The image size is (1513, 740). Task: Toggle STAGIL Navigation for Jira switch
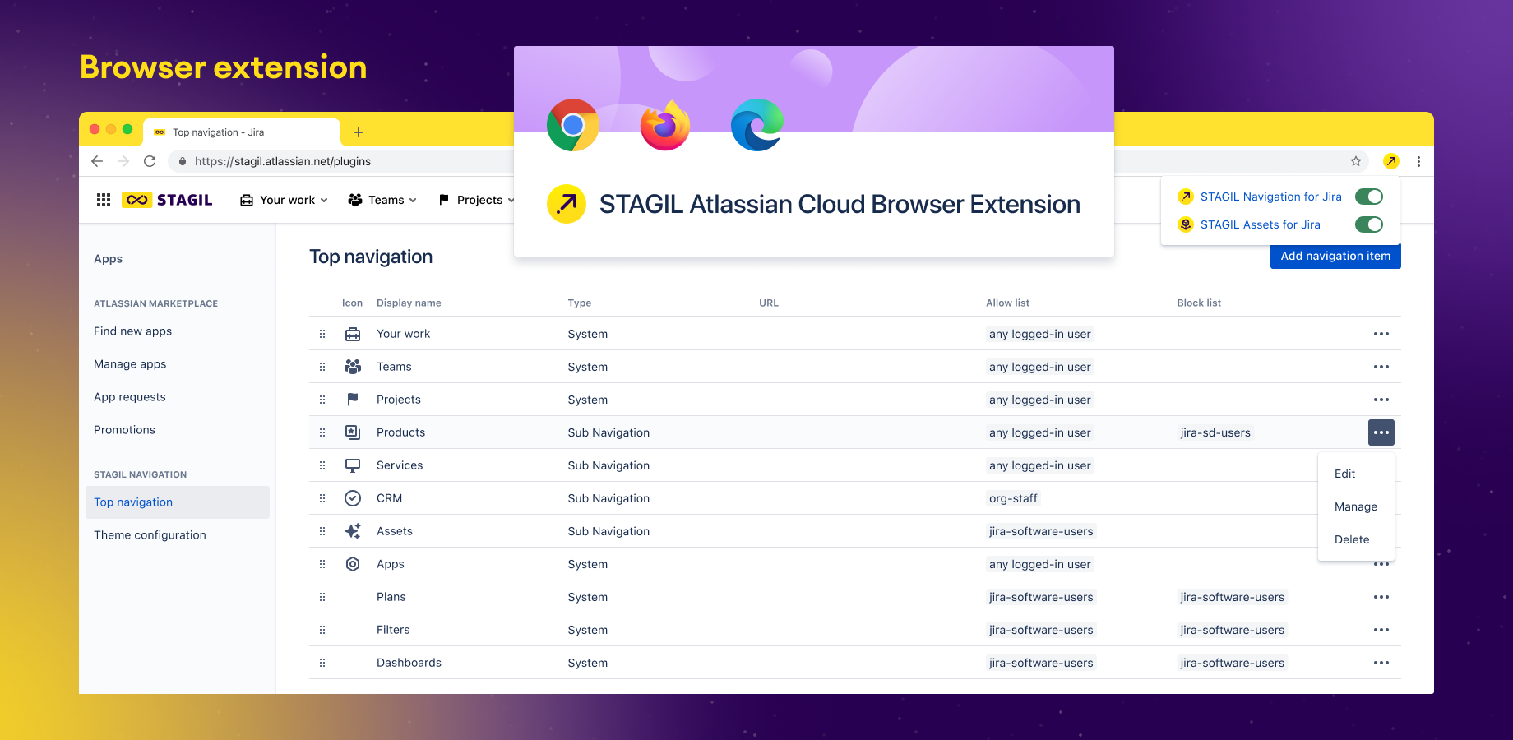click(1369, 197)
